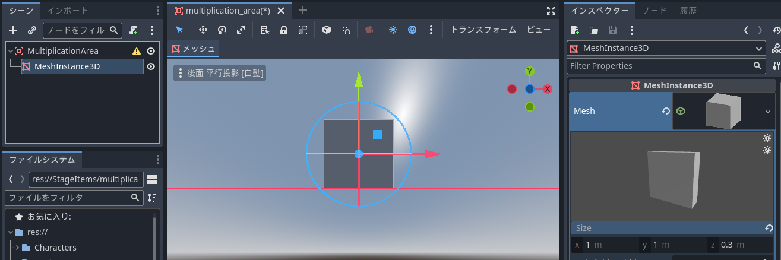Click the instantiate child scene link icon
781x260 pixels.
(32, 30)
